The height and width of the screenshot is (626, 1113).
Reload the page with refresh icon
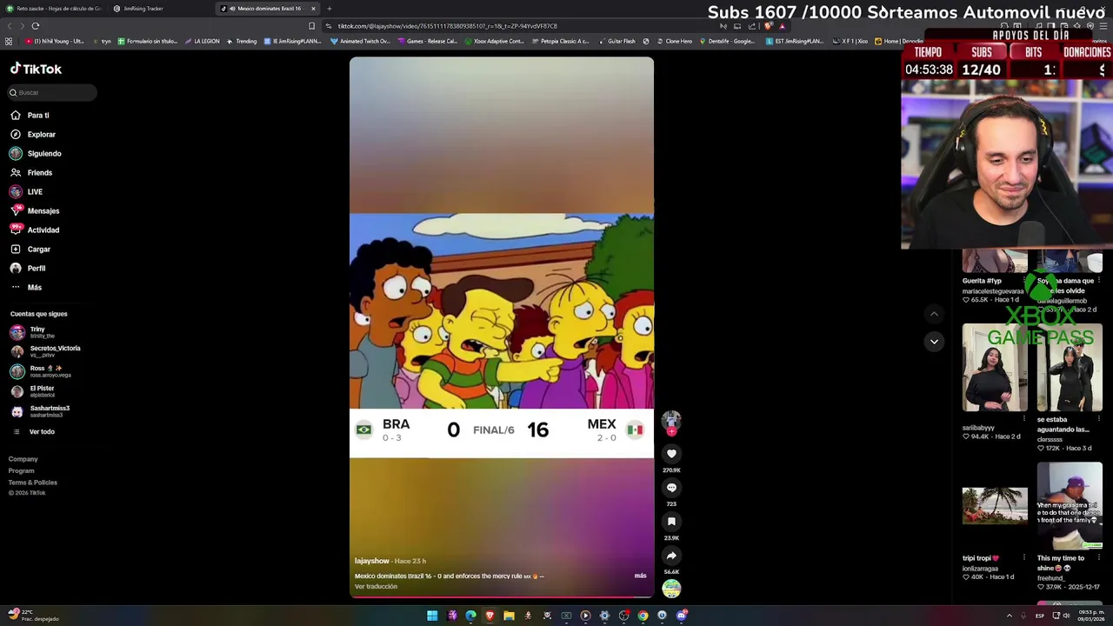click(x=36, y=26)
